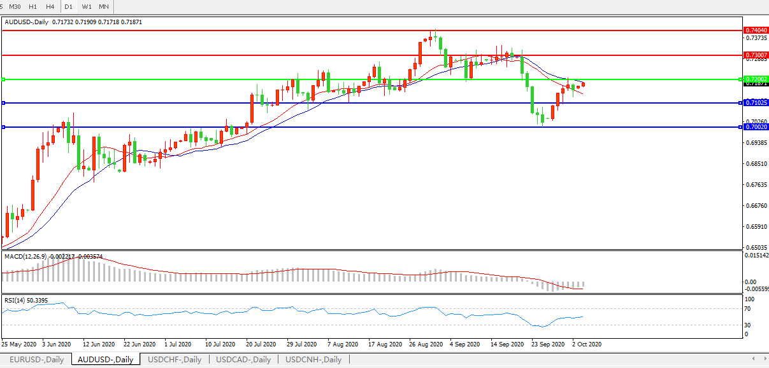The image size is (769, 368).
Task: Switch chart to the H4 timeframe
Action: (x=50, y=6)
